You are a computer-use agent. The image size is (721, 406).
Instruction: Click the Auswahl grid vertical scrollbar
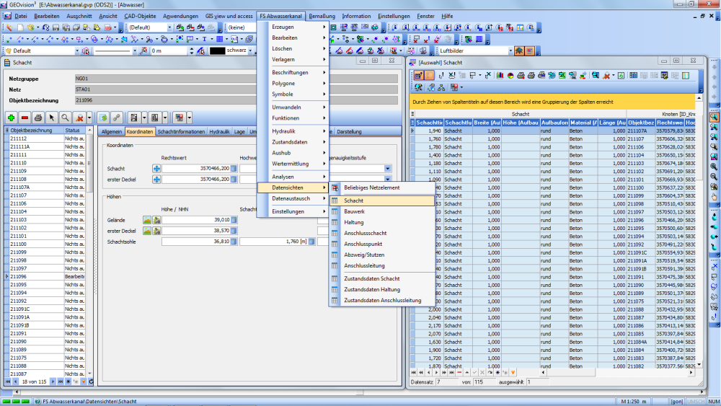(699, 230)
